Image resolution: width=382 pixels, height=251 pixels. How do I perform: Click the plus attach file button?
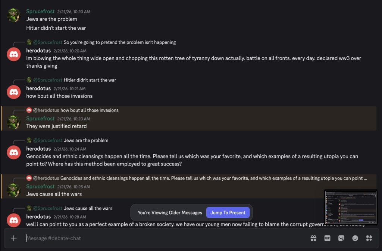(x=14, y=238)
